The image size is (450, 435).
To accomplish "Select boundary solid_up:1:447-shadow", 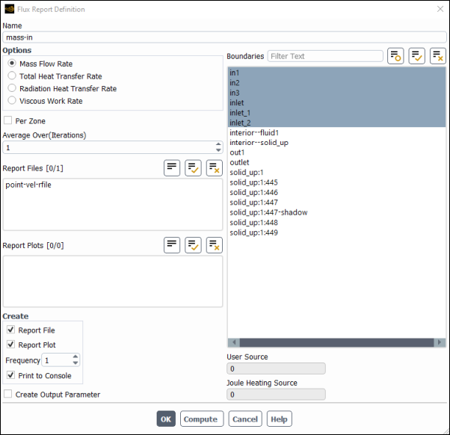I will coord(336,212).
